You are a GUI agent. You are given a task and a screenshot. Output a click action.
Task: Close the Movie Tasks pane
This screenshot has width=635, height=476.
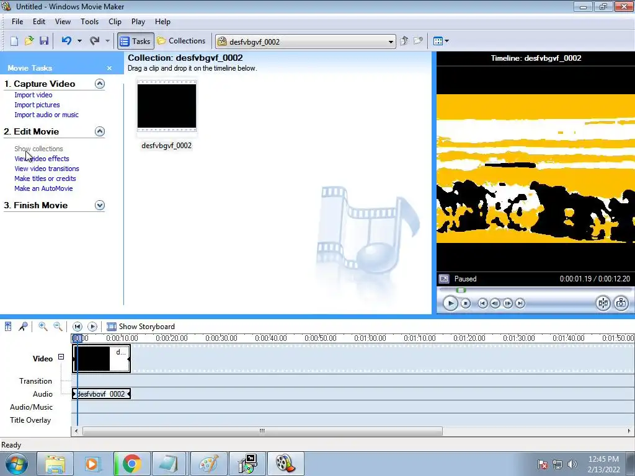point(109,68)
